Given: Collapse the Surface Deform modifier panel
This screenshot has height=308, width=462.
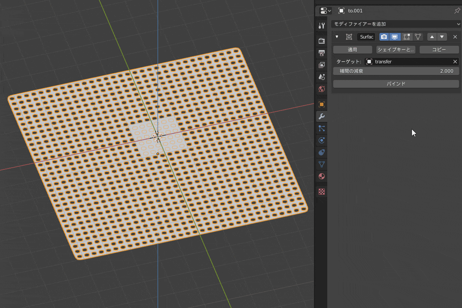Looking at the screenshot, I should click(337, 37).
